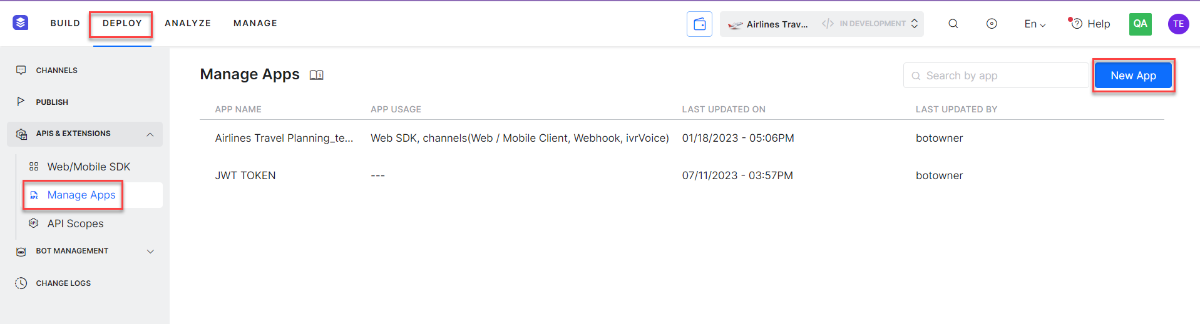1200x324 pixels.
Task: Click the Kore.ai logo icon
Action: pos(21,23)
